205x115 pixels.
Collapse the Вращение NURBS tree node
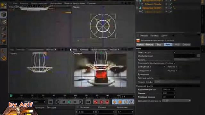137,8
